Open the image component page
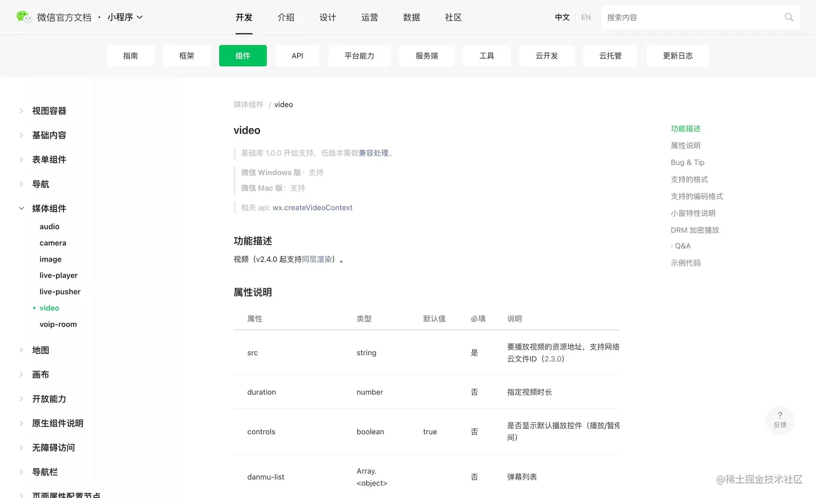The image size is (816, 498). click(x=50, y=259)
